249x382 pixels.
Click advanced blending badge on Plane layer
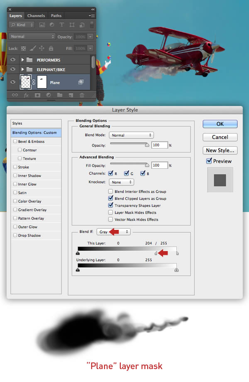(81, 82)
